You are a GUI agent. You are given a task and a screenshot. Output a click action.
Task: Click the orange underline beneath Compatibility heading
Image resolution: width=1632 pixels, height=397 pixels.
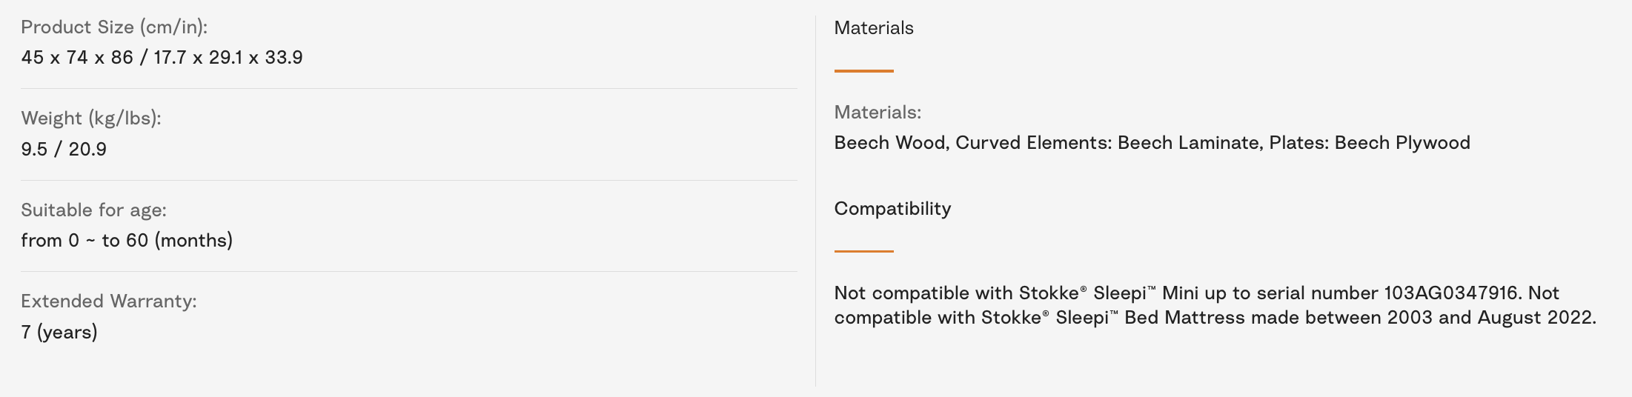point(863,251)
